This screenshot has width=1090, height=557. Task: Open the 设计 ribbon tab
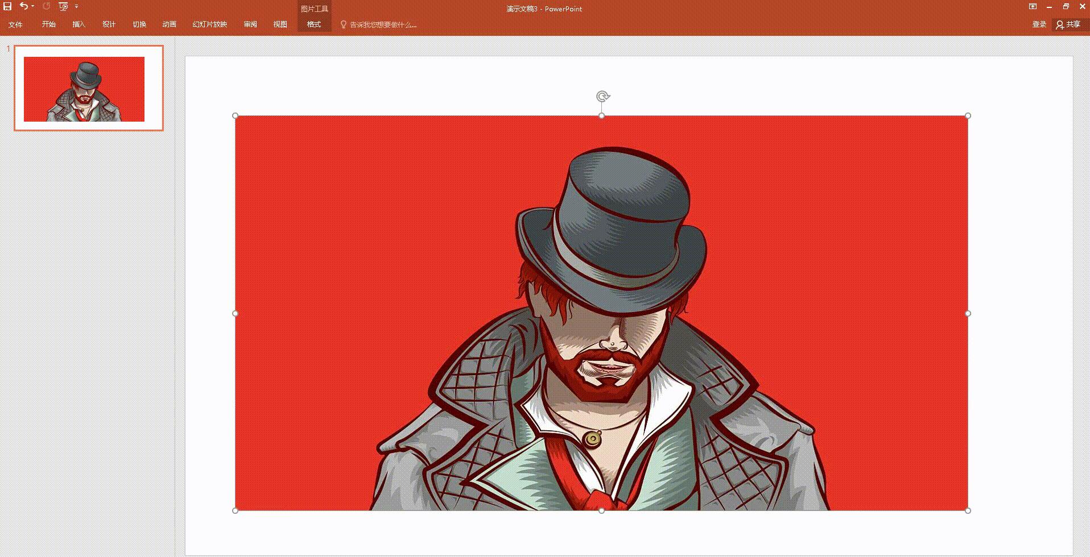(109, 24)
